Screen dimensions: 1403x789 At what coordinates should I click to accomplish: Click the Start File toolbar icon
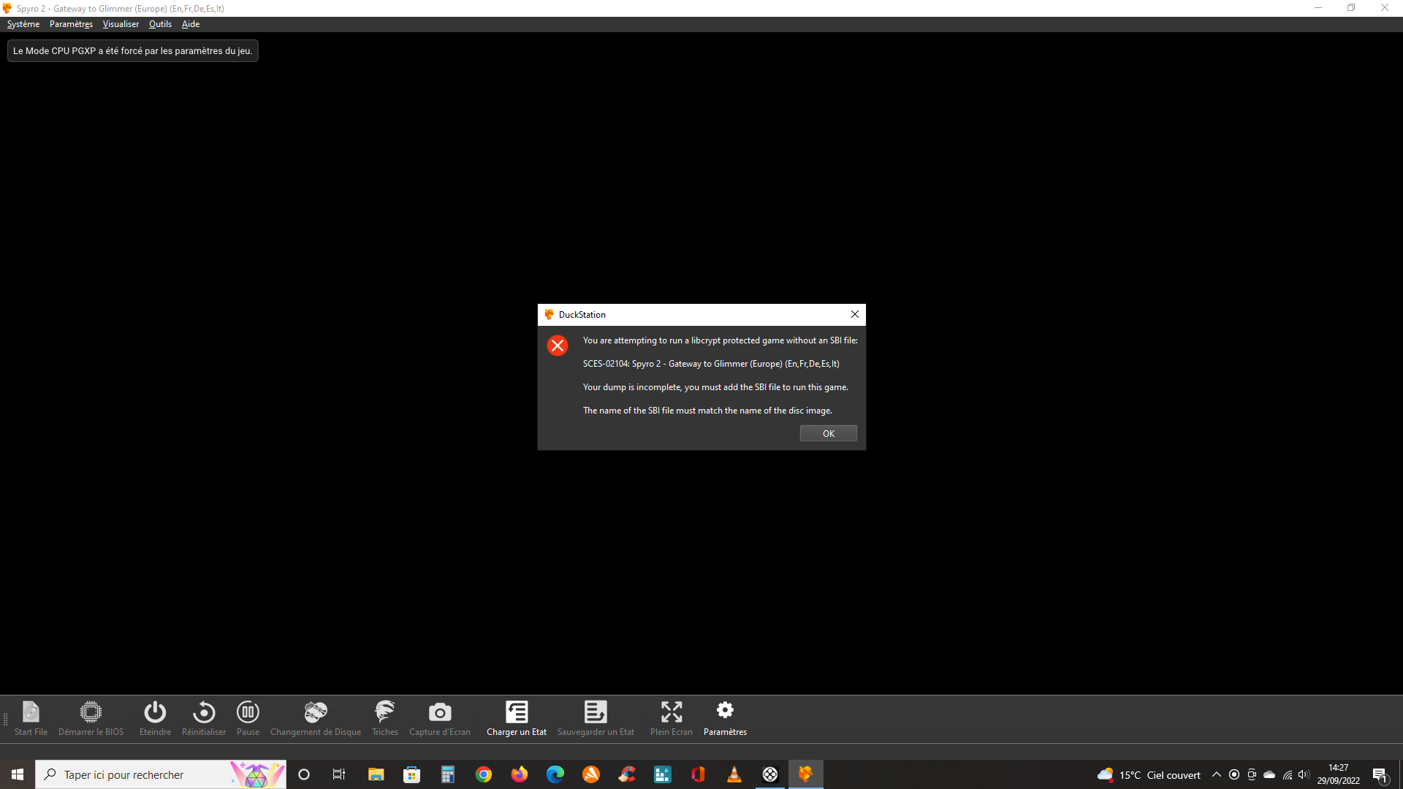point(31,719)
